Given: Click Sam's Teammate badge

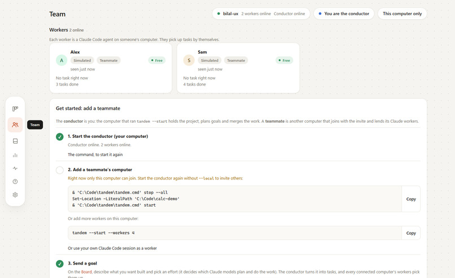Looking at the screenshot, I should click(x=236, y=60).
